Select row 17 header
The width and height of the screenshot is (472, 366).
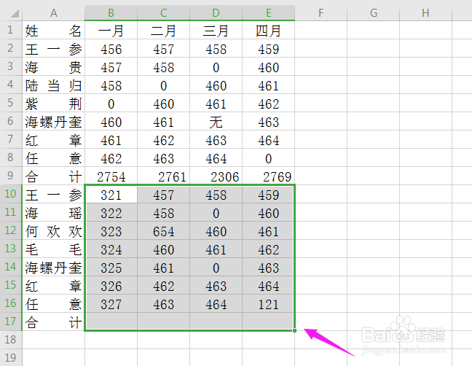[11, 322]
